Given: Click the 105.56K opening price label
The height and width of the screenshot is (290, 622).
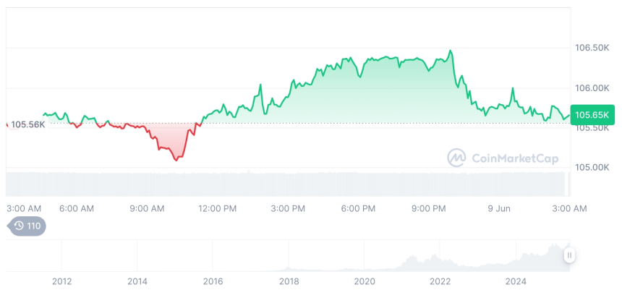Looking at the screenshot, I should 28,124.
